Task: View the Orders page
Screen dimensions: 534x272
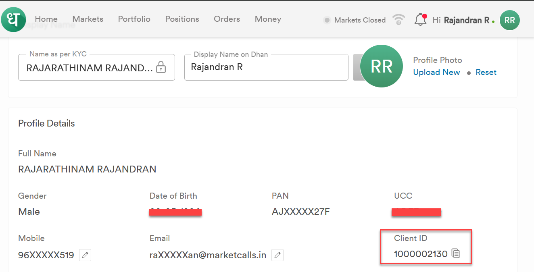Action: click(x=227, y=19)
